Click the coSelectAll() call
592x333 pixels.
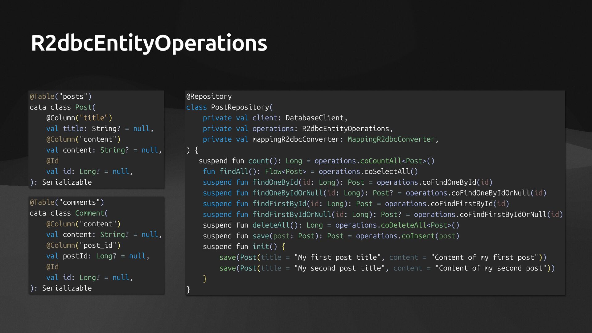coord(391,172)
